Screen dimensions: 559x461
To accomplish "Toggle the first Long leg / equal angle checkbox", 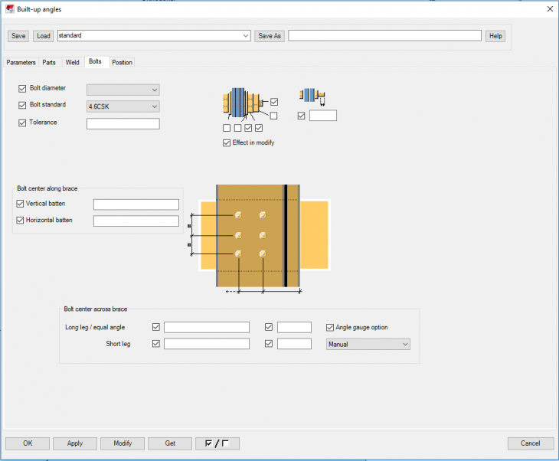I will [156, 326].
